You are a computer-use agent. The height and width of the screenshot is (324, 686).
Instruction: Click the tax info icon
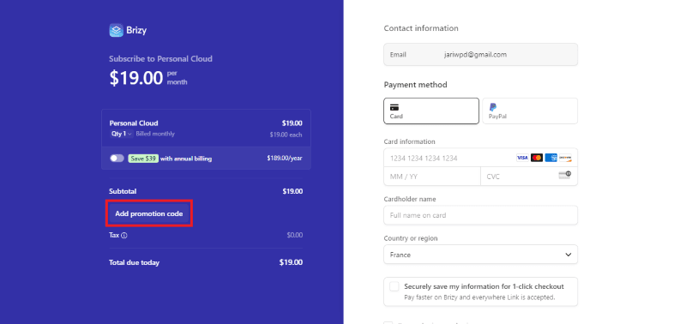click(x=124, y=236)
